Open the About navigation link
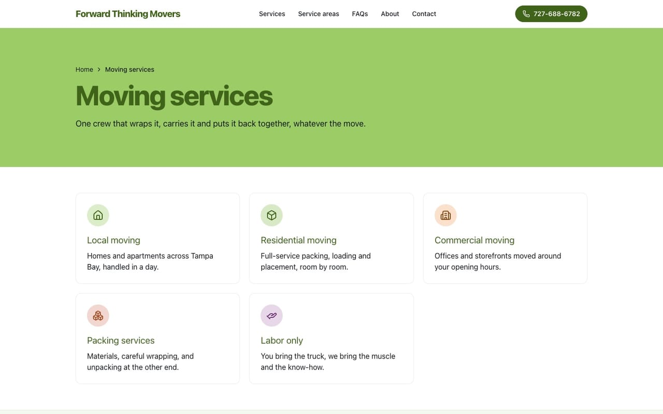663x414 pixels. [390, 14]
